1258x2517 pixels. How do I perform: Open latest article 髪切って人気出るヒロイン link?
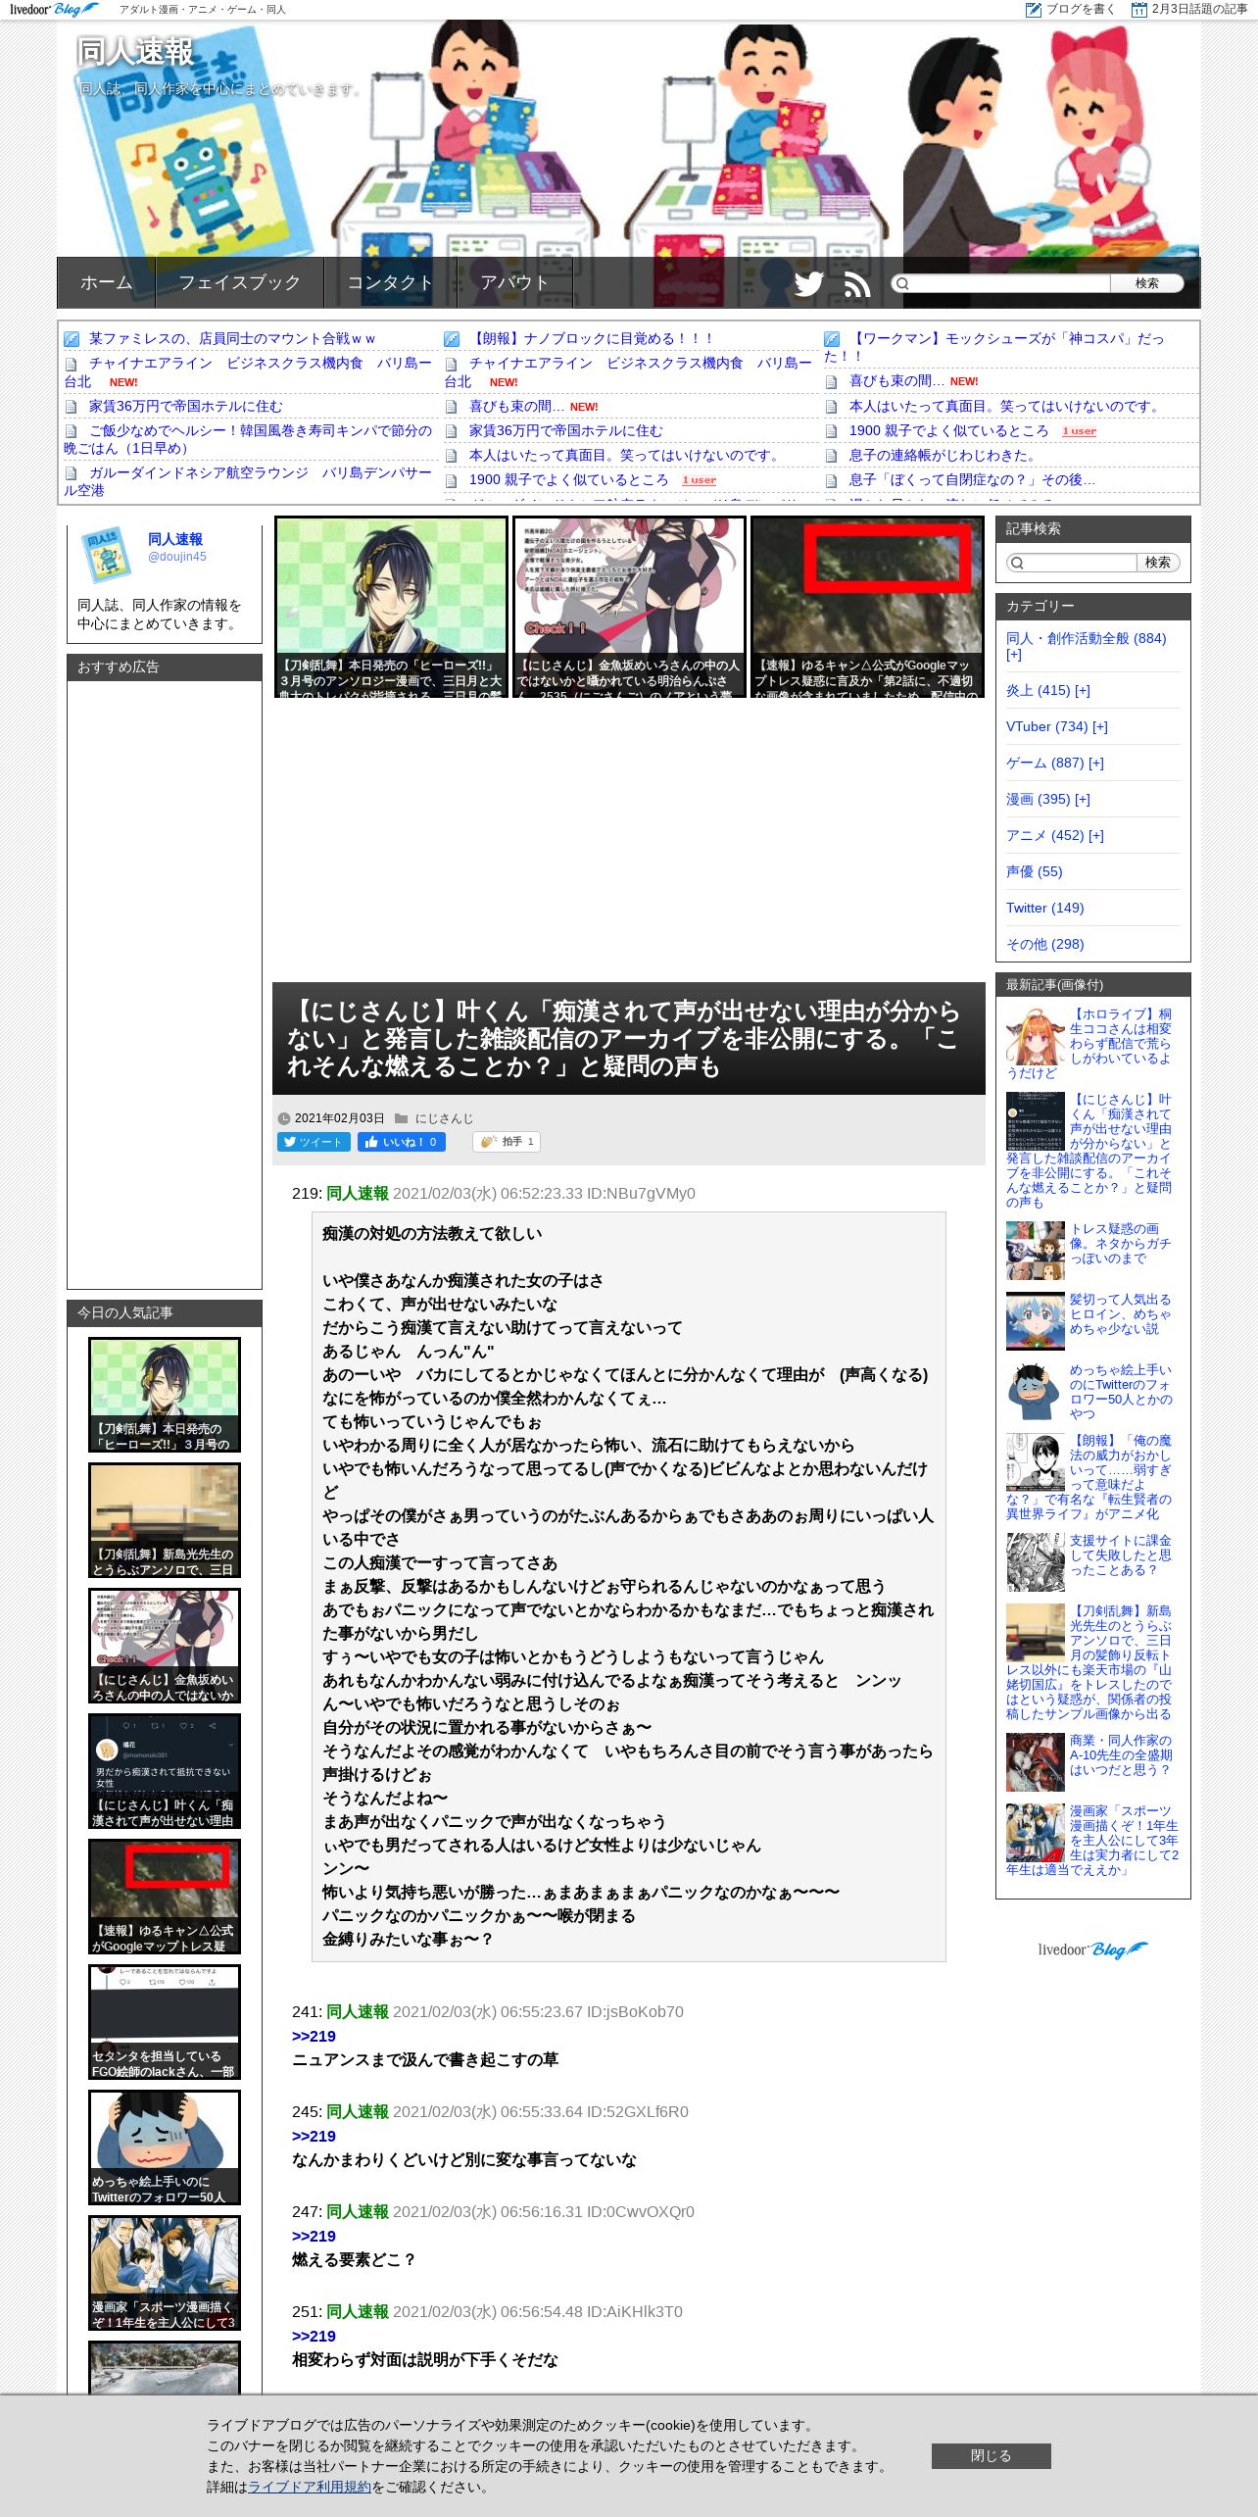1120,1313
